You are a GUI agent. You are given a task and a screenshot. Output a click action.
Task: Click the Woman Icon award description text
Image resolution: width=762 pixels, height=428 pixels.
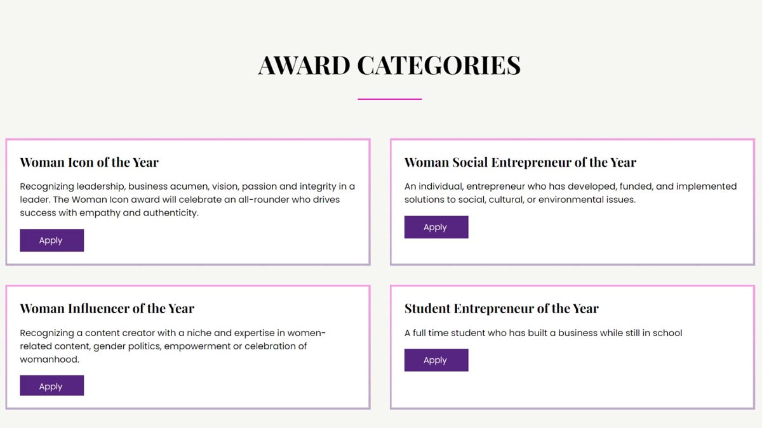click(x=187, y=199)
